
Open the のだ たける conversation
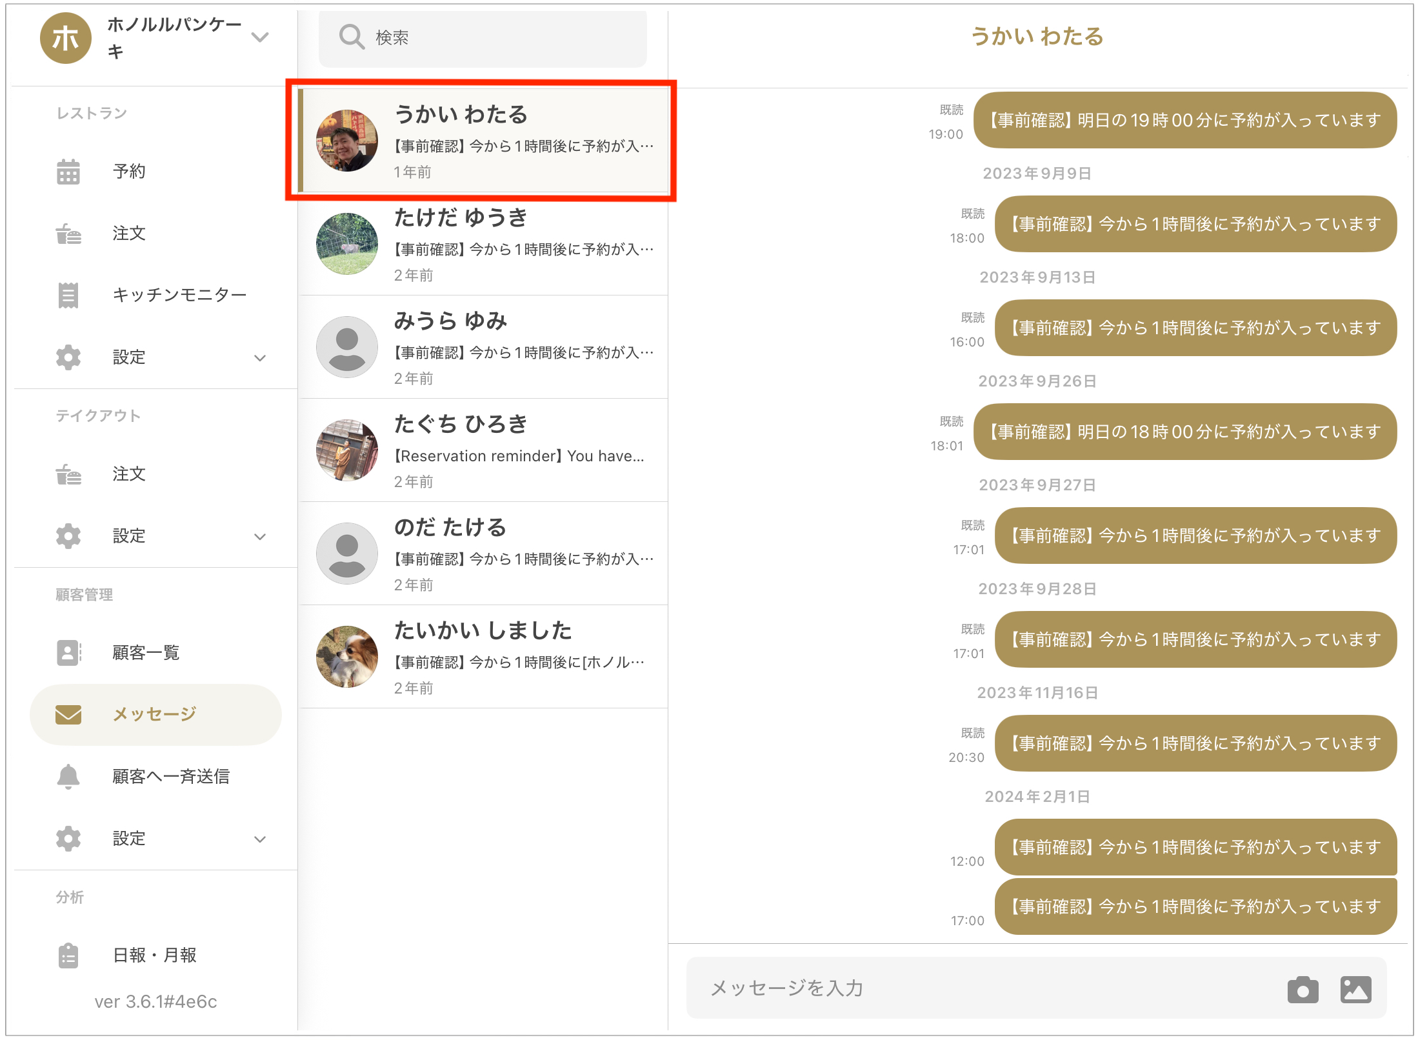coord(484,554)
